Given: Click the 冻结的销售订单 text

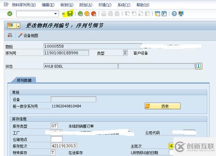Looking at the screenshot, I should pos(81,126).
